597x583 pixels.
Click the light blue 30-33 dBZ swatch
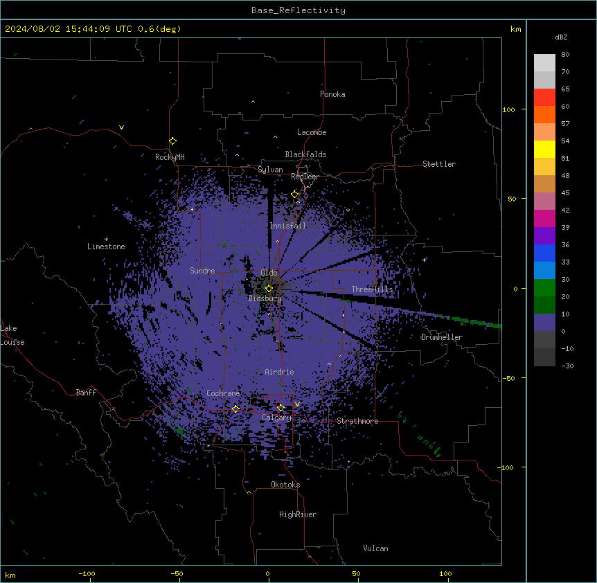tap(544, 271)
